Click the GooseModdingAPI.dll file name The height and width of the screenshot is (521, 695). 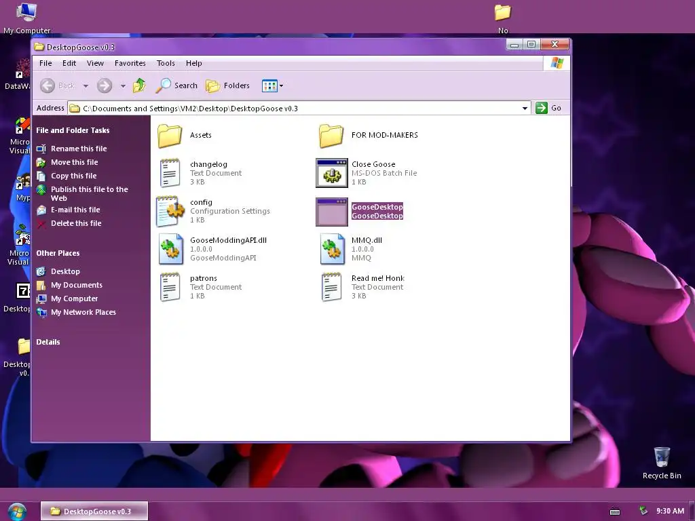228,240
